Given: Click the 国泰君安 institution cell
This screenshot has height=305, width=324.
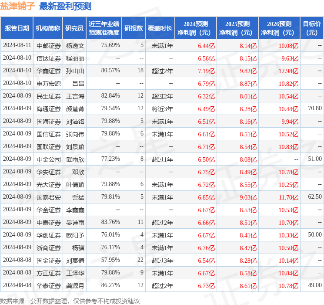Looking at the screenshot, I should [x=49, y=197].
